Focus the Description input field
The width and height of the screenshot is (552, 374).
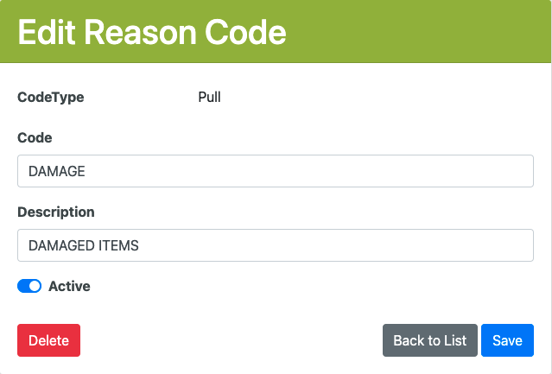coord(275,245)
